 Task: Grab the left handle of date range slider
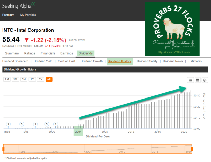[x=3, y=149]
